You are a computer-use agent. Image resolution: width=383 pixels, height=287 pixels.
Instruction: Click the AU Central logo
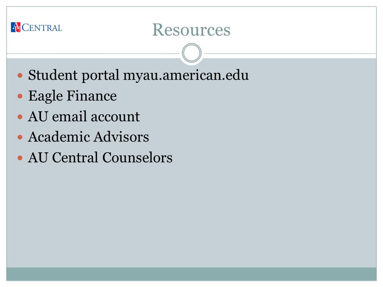tap(36, 28)
